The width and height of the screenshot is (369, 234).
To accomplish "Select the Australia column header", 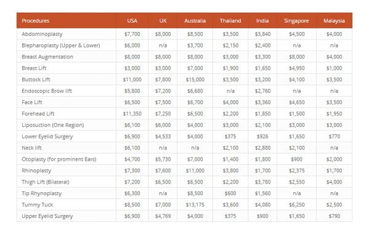I will (195, 21).
